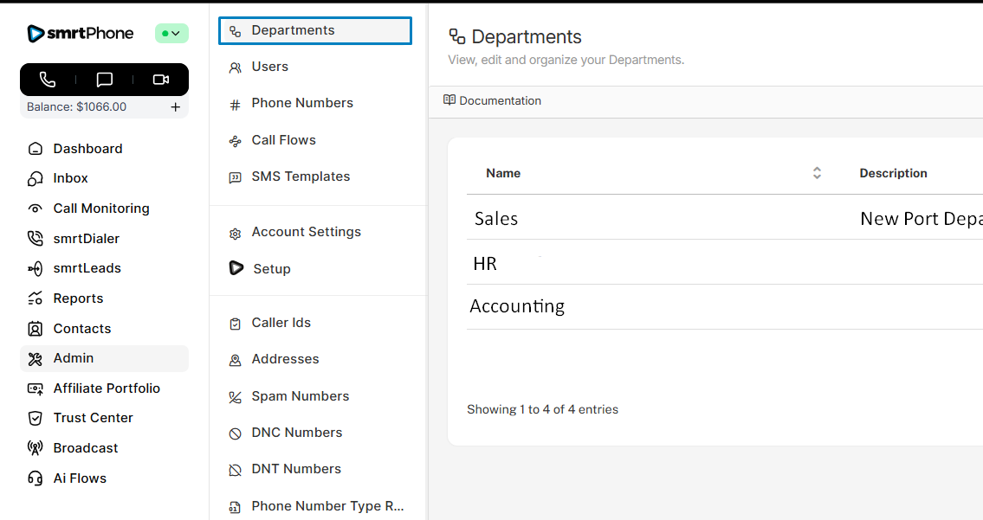Open smrtDialer from the sidebar

86,239
